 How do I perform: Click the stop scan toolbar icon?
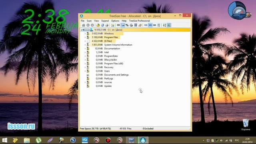click(84, 25)
